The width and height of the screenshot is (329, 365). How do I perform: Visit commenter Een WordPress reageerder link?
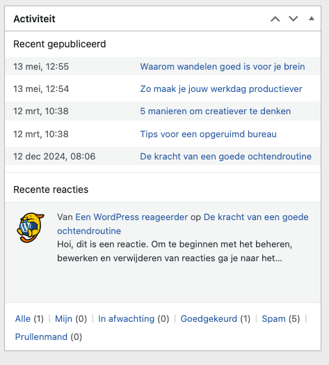click(131, 217)
